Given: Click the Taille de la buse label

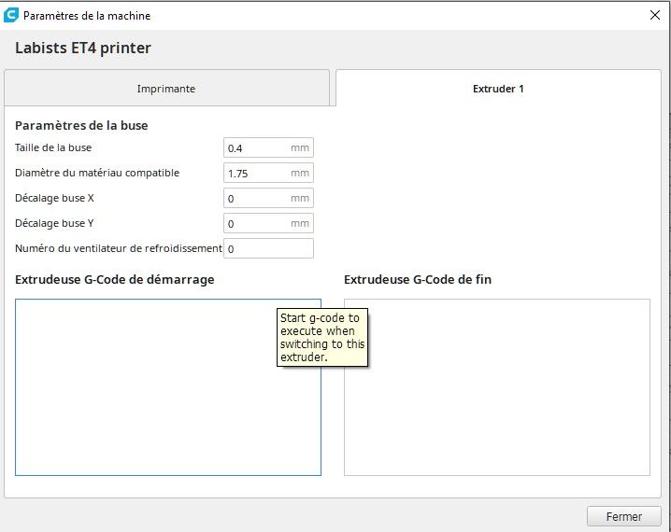Looking at the screenshot, I should pos(53,147).
